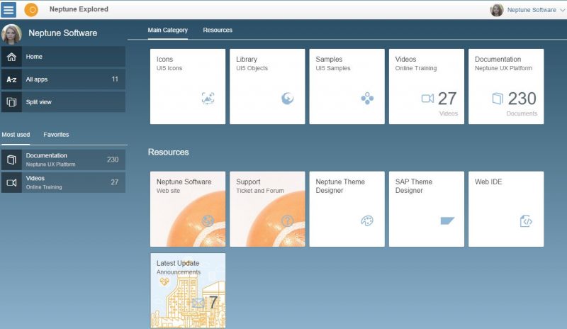Open All apps list
The width and height of the screenshot is (567, 329).
63,79
